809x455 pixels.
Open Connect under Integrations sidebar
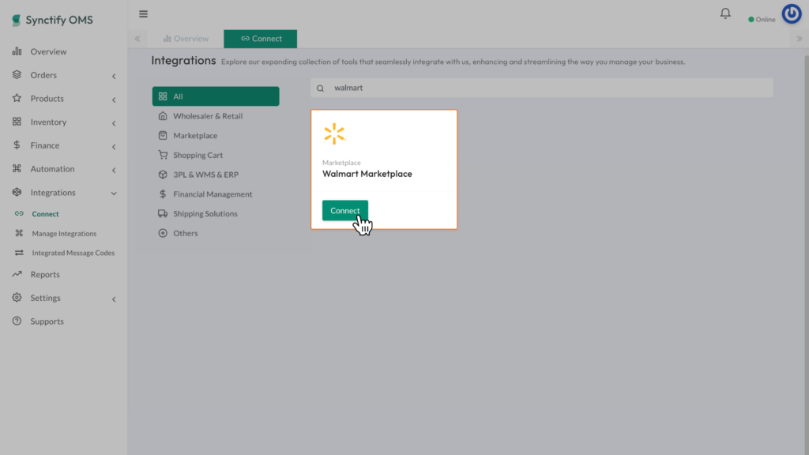coord(45,213)
